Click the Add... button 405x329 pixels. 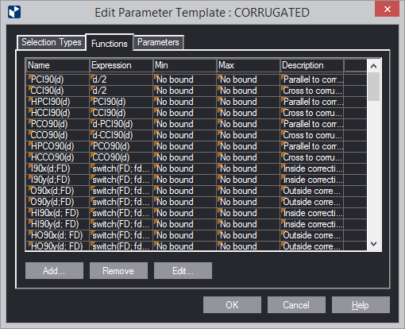[x=54, y=271]
